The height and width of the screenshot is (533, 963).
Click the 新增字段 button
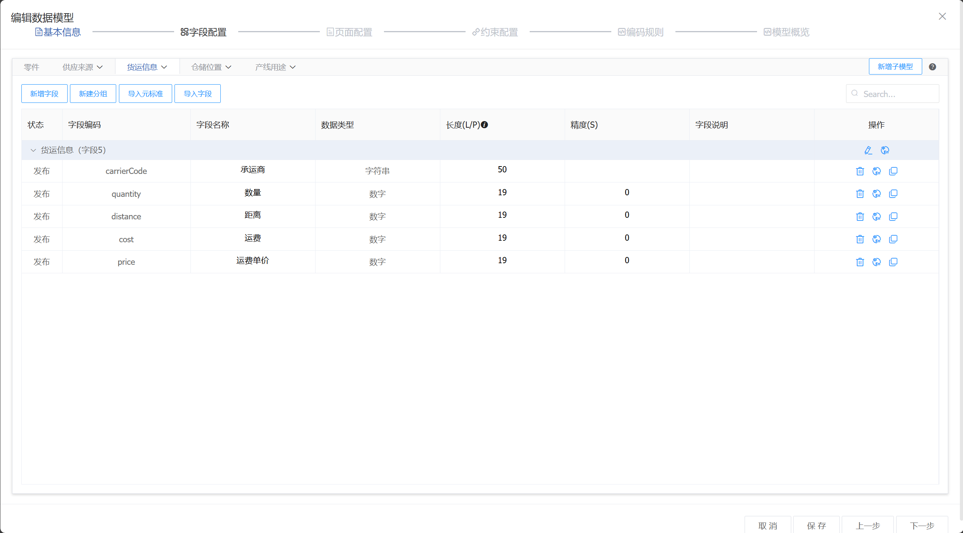(44, 94)
